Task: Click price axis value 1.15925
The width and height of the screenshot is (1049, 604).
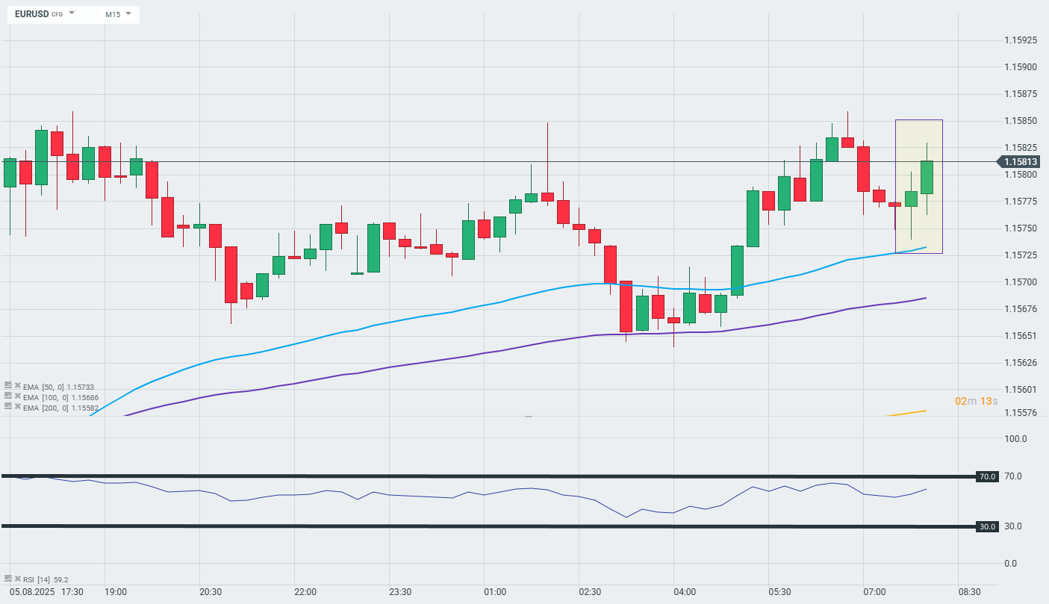Action: pos(1021,40)
